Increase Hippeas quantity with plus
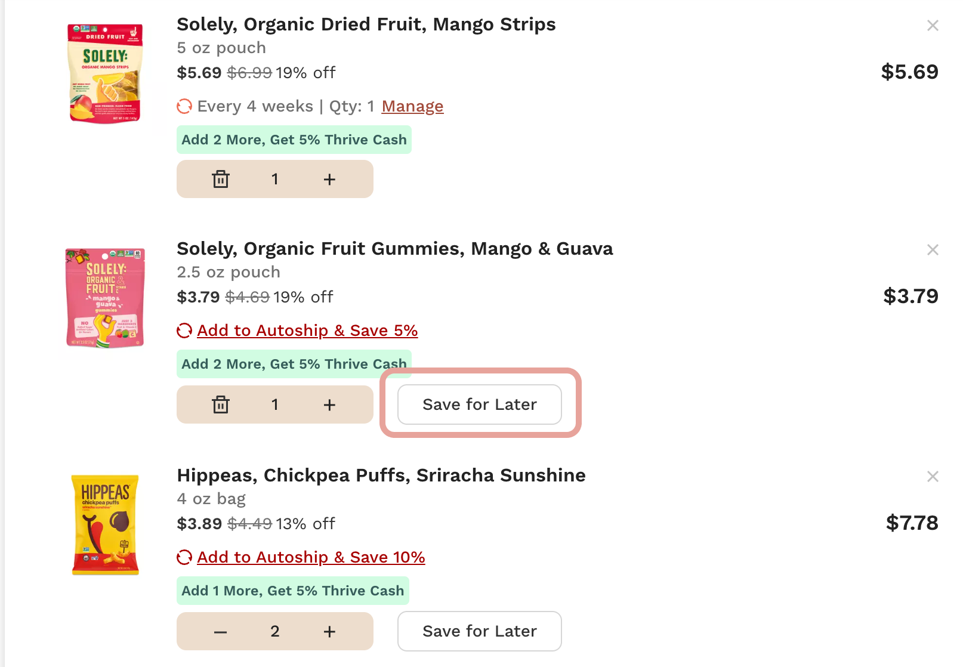The height and width of the screenshot is (667, 963). pyautogui.click(x=329, y=631)
